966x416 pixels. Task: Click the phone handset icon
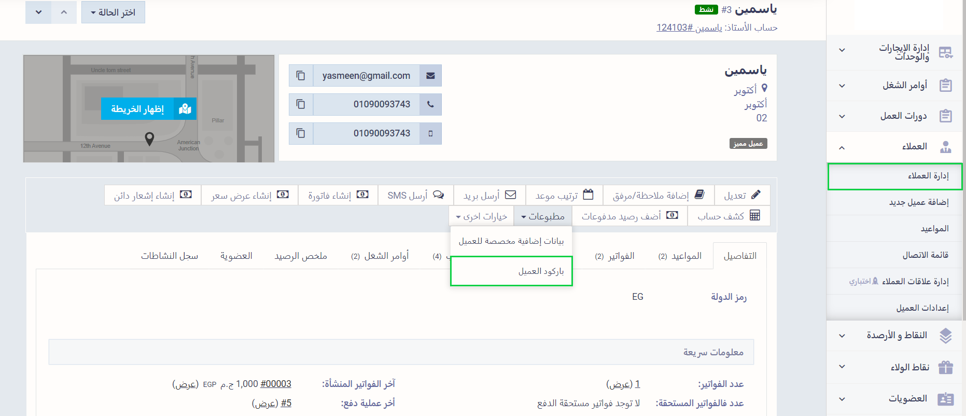click(430, 104)
